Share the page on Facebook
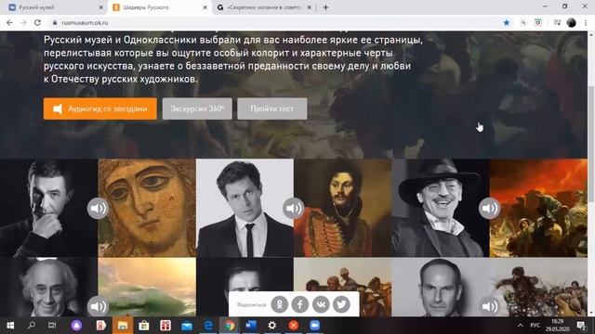 299,304
